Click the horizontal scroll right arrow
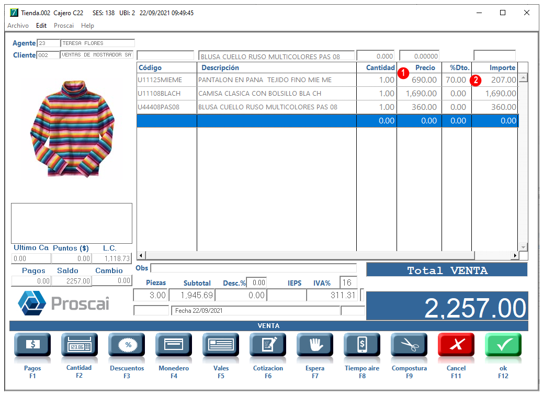Viewport: 543px width, 396px height. 515,255
